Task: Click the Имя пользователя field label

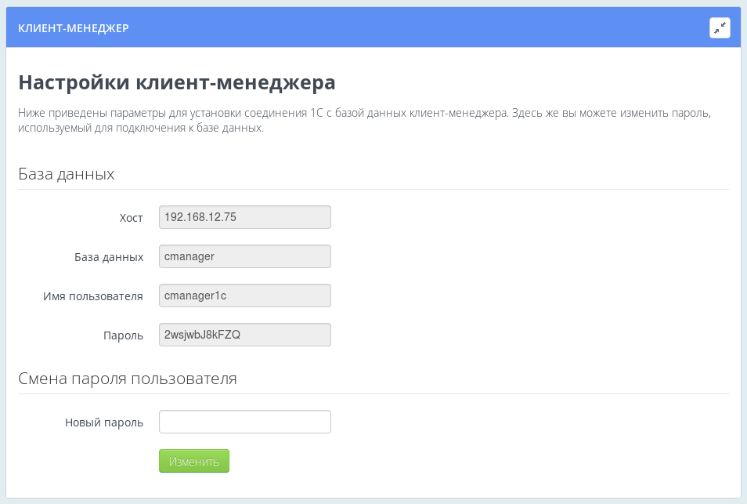Action: 94,296
